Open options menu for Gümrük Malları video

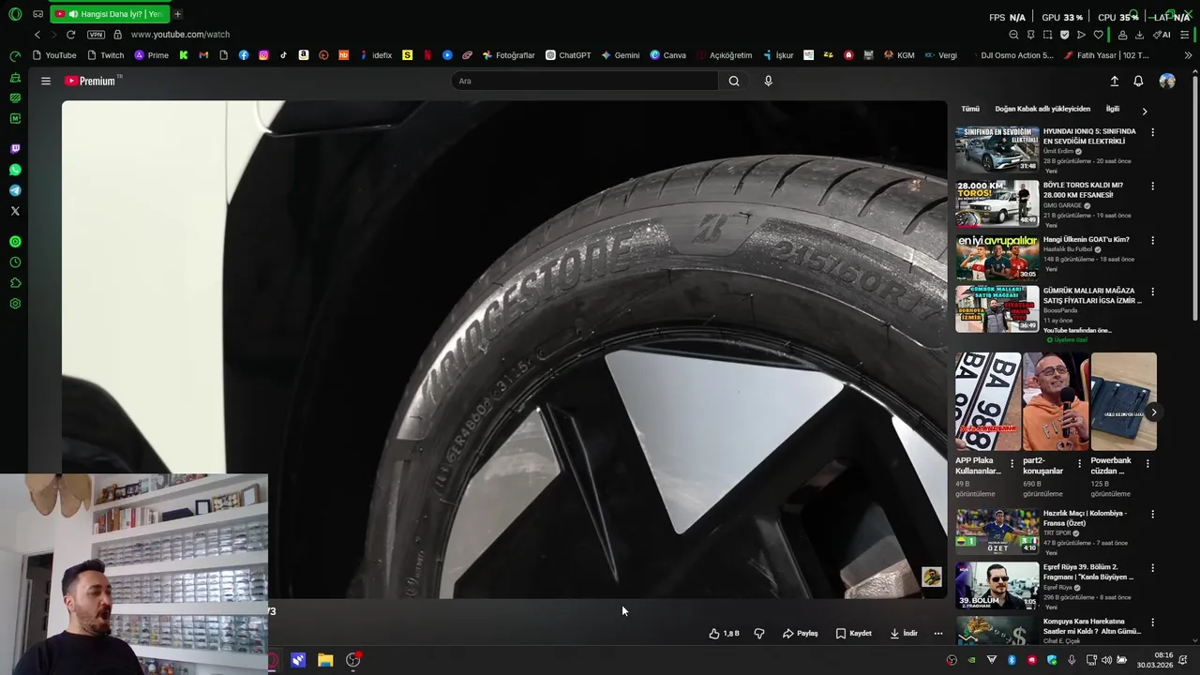coord(1152,292)
